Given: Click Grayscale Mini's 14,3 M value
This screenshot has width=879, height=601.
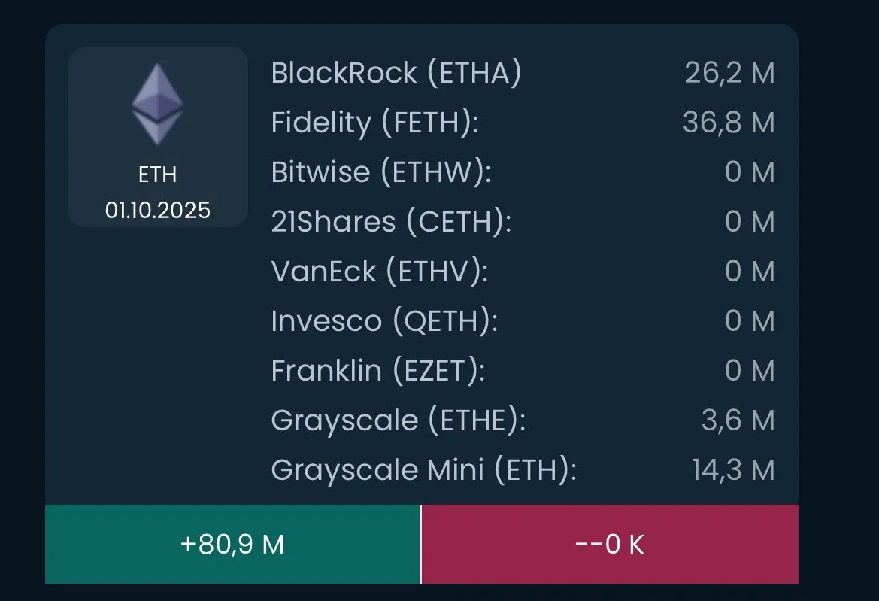Looking at the screenshot, I should (733, 470).
